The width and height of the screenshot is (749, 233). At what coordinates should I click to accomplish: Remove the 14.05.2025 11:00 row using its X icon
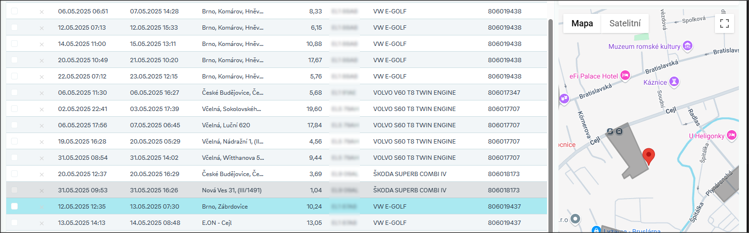click(x=42, y=44)
